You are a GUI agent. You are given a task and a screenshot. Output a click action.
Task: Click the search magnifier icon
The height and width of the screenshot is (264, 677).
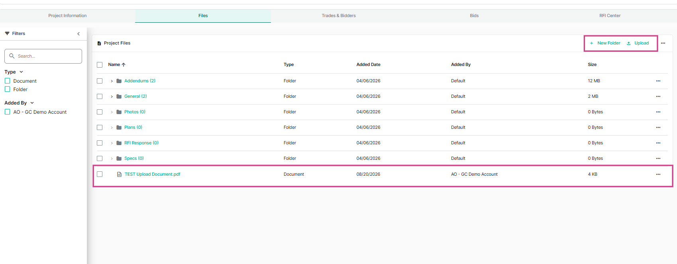point(12,56)
